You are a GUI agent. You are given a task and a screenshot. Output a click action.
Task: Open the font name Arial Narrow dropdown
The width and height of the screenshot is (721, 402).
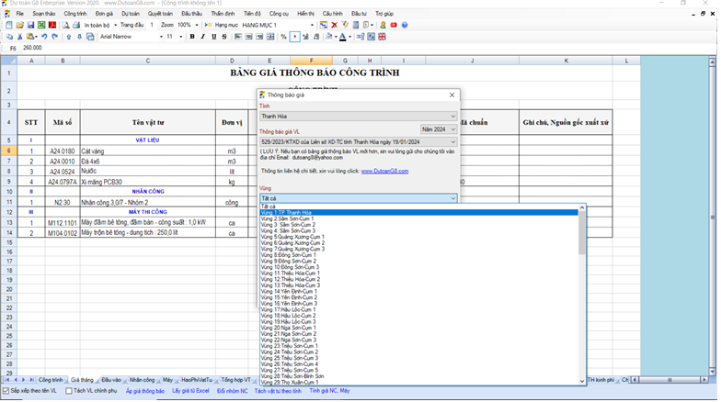click(162, 37)
